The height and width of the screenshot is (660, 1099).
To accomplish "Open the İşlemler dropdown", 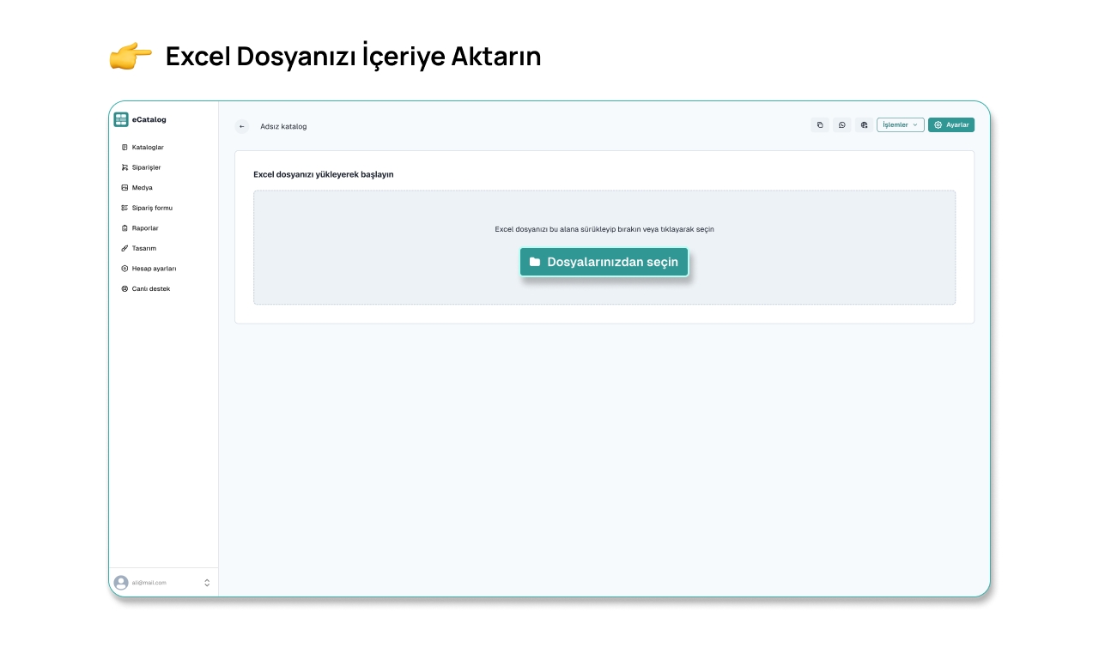I will pos(900,124).
